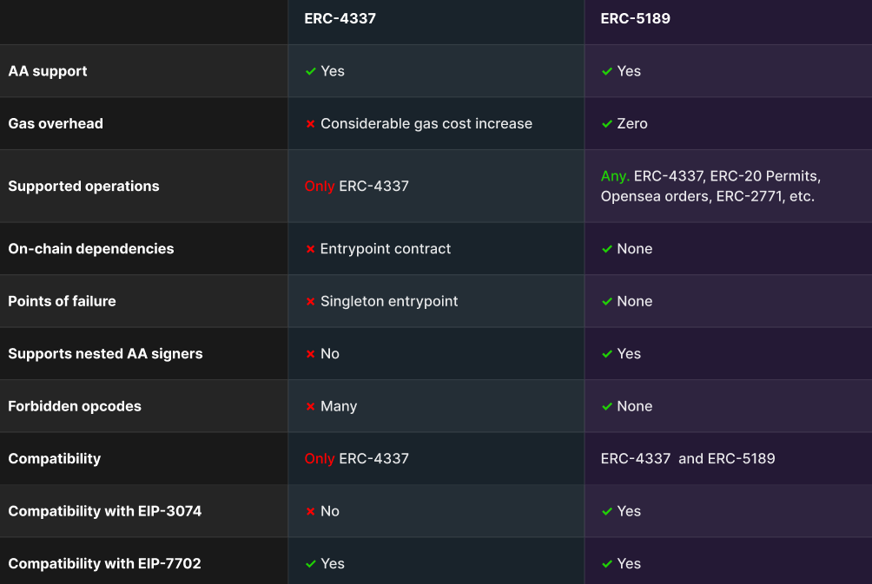Image resolution: width=872 pixels, height=584 pixels.
Task: Click the Singleton entrypoint text
Action: click(x=389, y=301)
